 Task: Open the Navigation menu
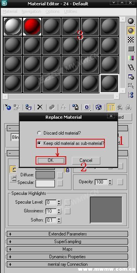[x=31, y=11]
